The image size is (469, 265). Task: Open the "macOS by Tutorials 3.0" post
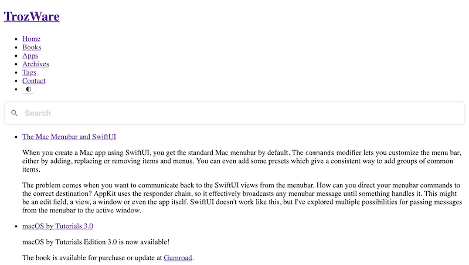coord(57,226)
